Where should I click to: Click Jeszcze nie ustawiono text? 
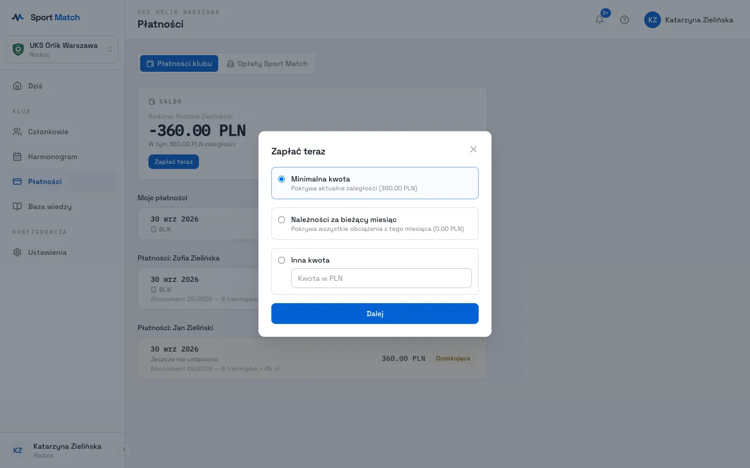(184, 359)
